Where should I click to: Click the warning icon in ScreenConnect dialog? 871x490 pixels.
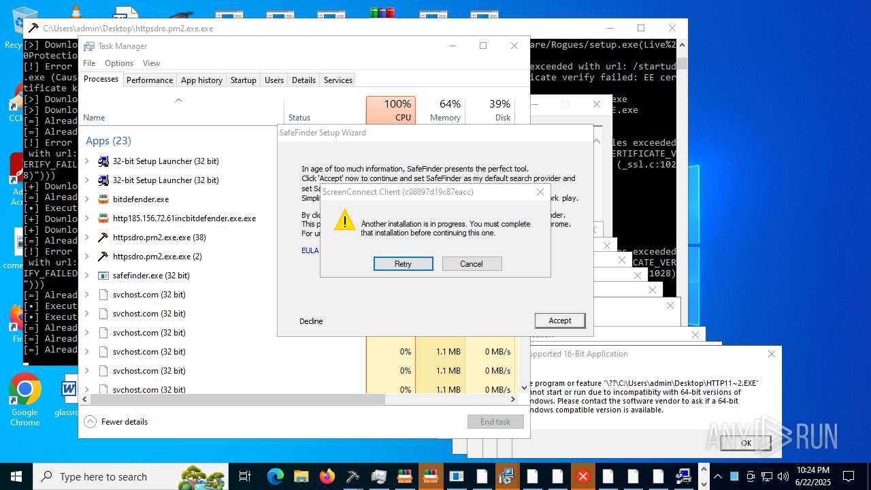pyautogui.click(x=345, y=220)
